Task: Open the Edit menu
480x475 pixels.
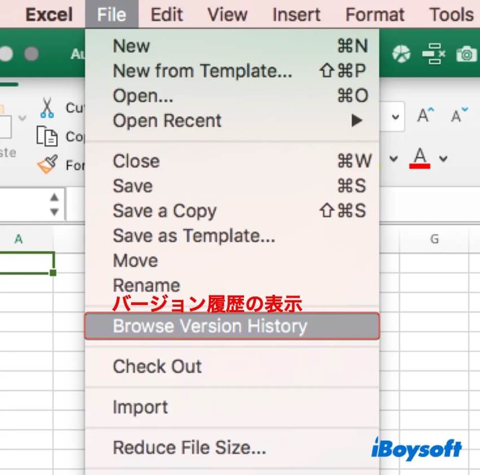Action: pyautogui.click(x=167, y=14)
